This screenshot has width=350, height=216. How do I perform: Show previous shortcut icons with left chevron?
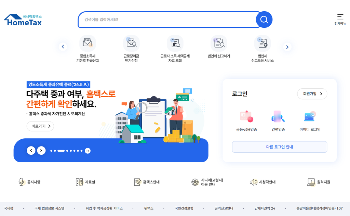63,47
